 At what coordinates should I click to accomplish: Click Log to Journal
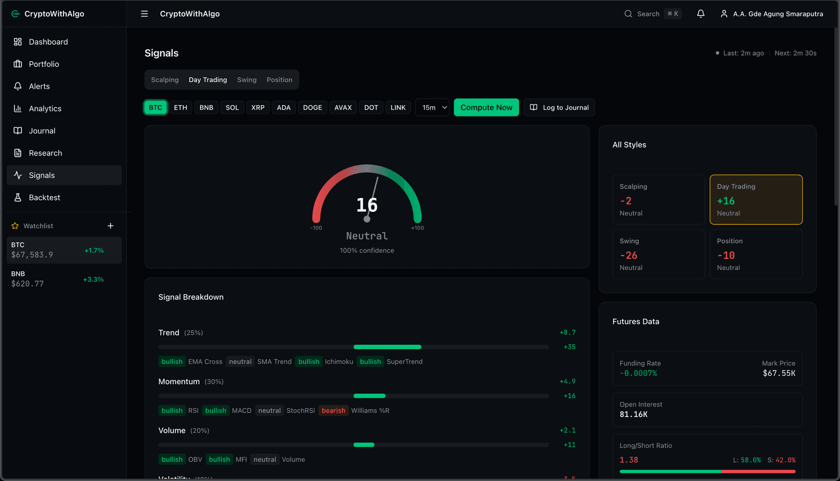559,107
